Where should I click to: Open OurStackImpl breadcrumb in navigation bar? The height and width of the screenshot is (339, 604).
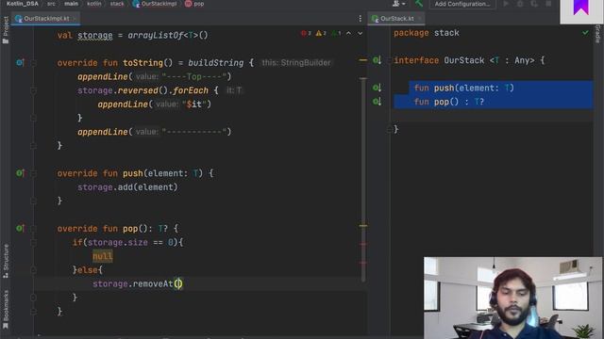point(155,4)
